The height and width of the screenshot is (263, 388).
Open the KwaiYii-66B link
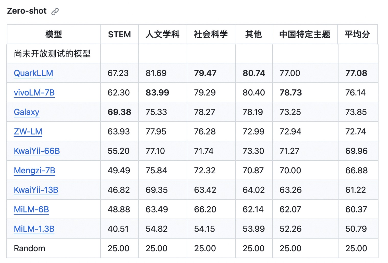(37, 151)
